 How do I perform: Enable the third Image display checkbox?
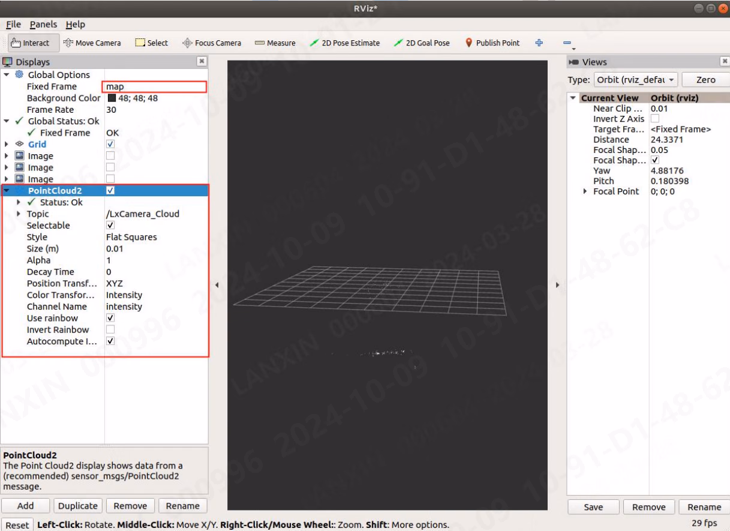coord(110,179)
